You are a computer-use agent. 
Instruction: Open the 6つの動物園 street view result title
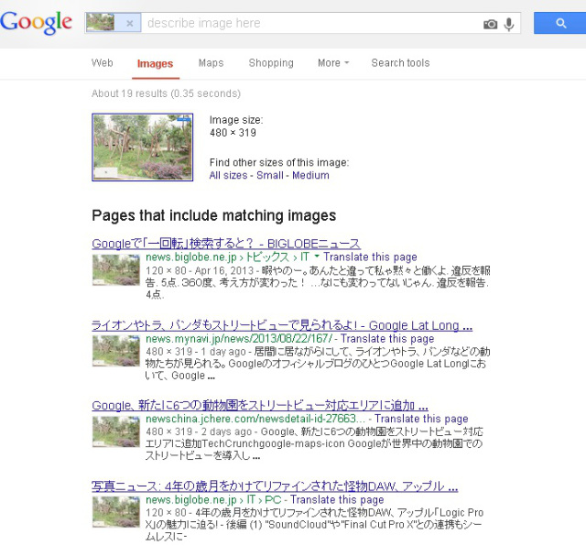[x=260, y=406]
